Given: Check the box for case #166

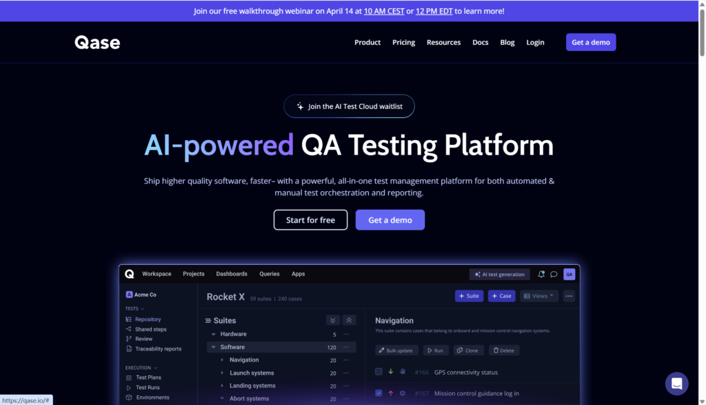Looking at the screenshot, I should 379,372.
